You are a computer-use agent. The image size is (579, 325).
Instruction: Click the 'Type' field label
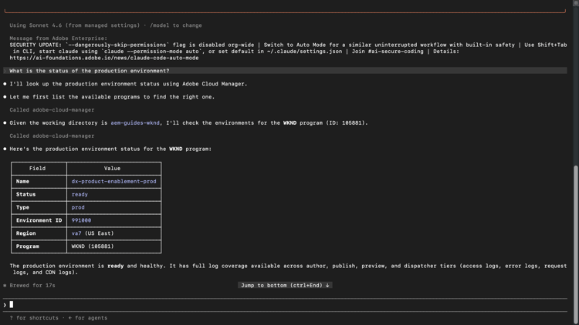(22, 207)
